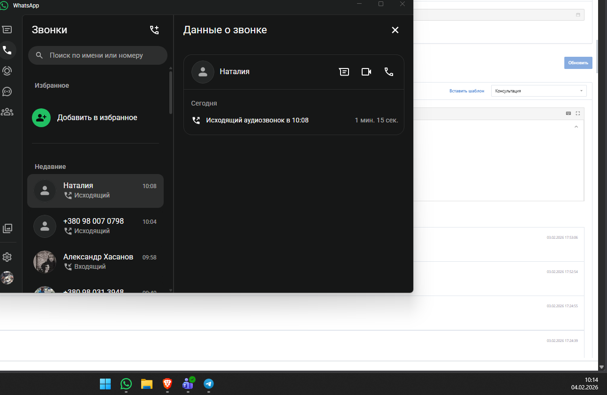Open the Communities icon in sidebar

(x=7, y=112)
